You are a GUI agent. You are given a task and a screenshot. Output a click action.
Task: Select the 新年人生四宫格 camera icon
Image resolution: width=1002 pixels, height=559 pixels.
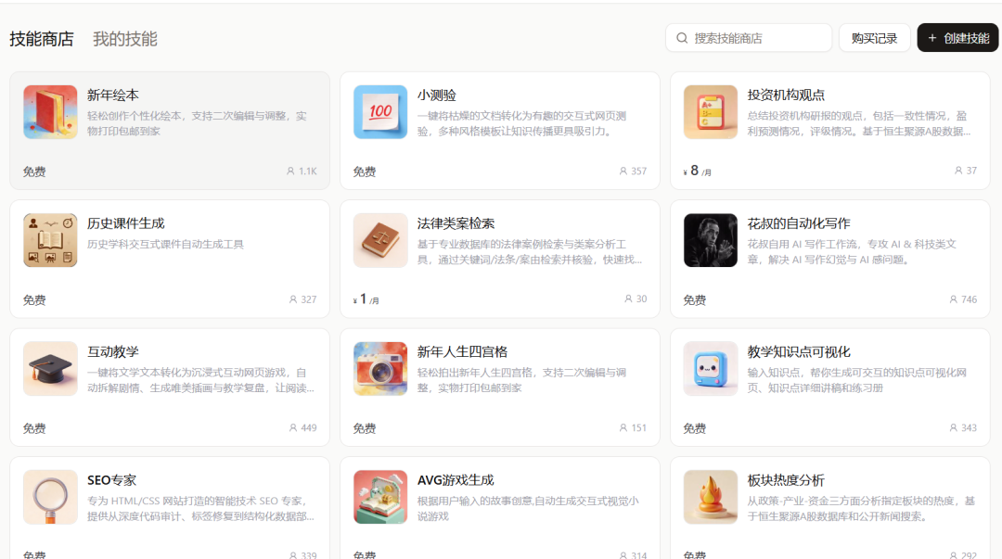point(380,369)
